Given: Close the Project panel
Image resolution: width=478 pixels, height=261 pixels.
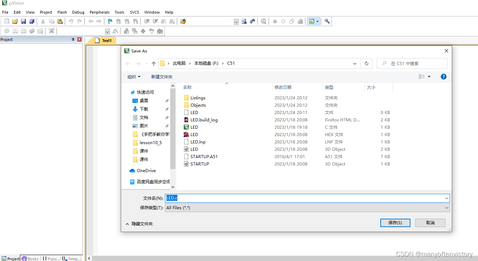Looking at the screenshot, I should click(79, 40).
